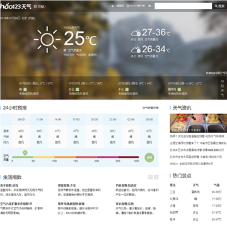Click 九寨沟 in hot attractions table
227x227 pixels.
point(174,199)
